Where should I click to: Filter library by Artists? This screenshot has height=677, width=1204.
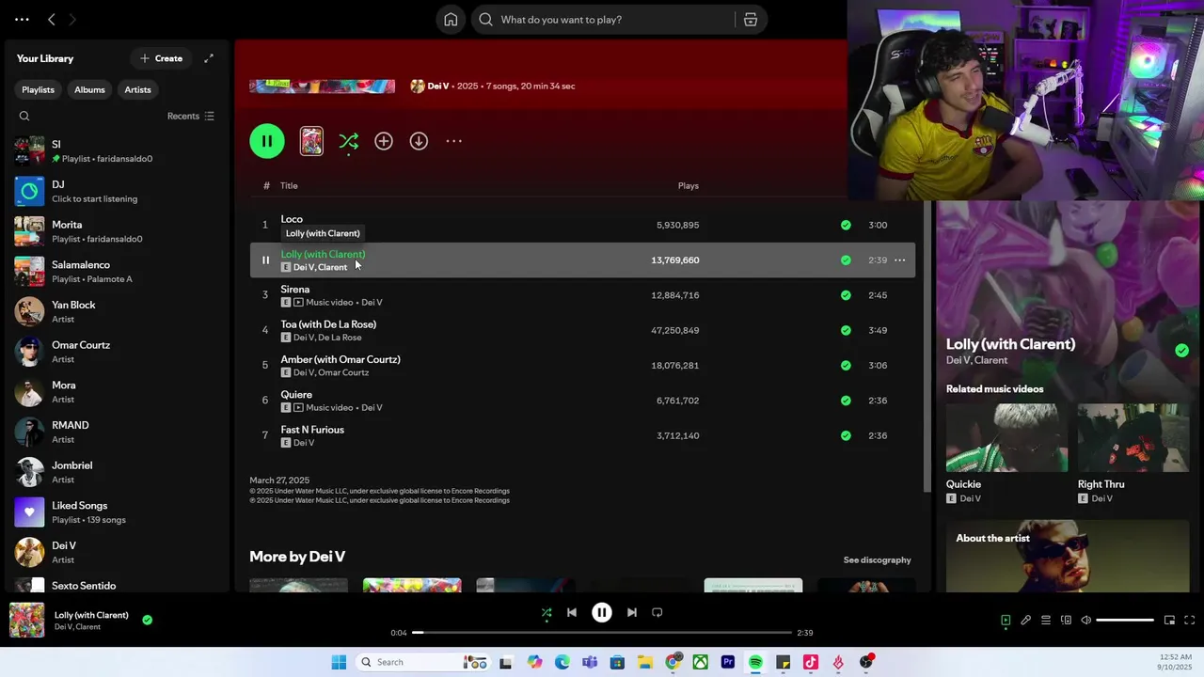tap(137, 89)
